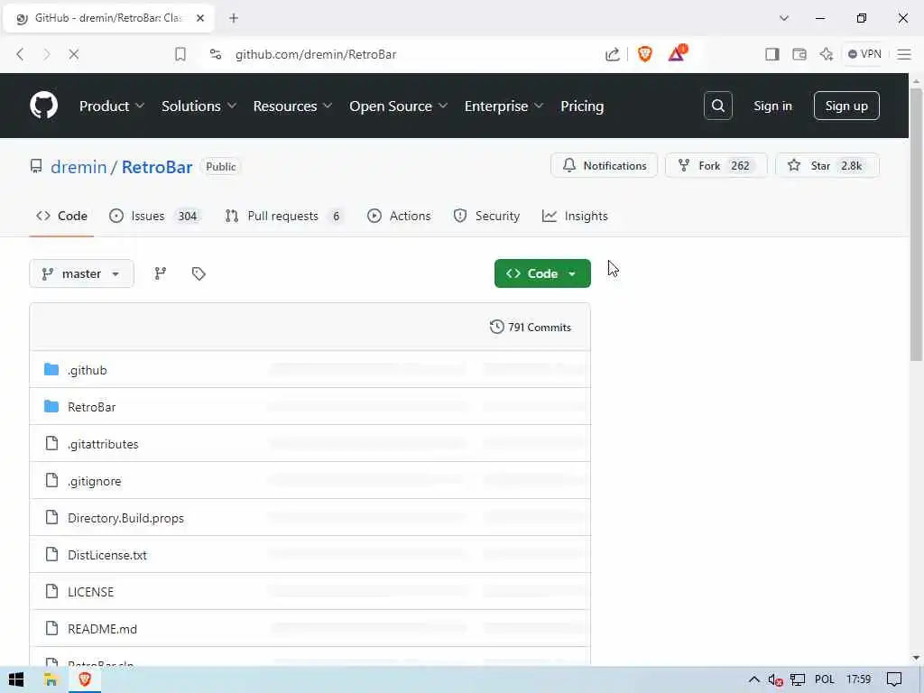Star the RetroBar repository
The height and width of the screenshot is (693, 924).
point(827,166)
